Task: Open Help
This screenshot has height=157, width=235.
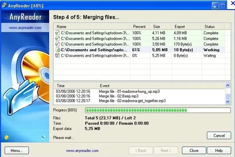Action: (219, 150)
